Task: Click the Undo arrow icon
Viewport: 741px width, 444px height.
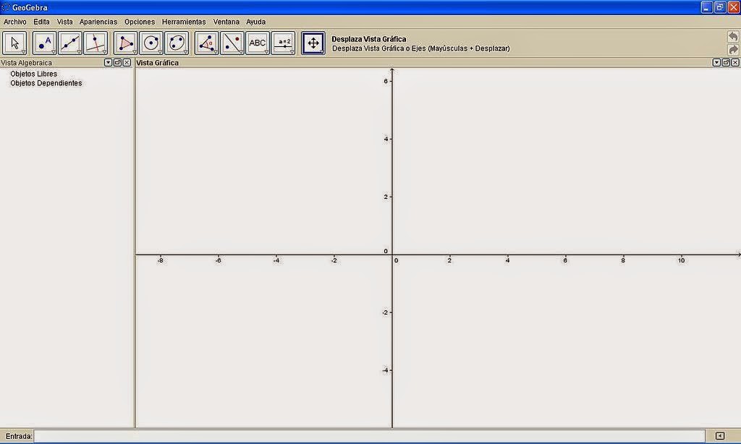Action: (x=733, y=37)
